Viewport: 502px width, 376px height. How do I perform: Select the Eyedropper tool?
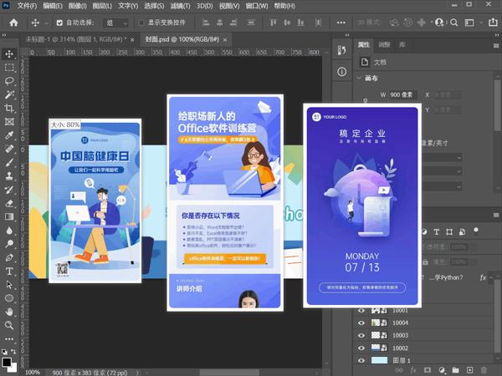coord(9,135)
